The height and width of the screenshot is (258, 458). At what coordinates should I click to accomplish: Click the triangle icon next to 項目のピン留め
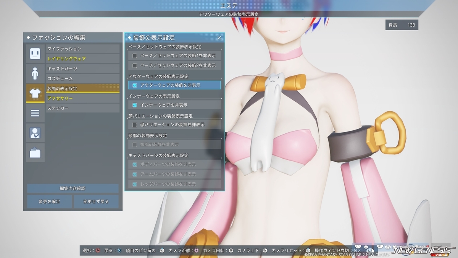click(x=162, y=250)
